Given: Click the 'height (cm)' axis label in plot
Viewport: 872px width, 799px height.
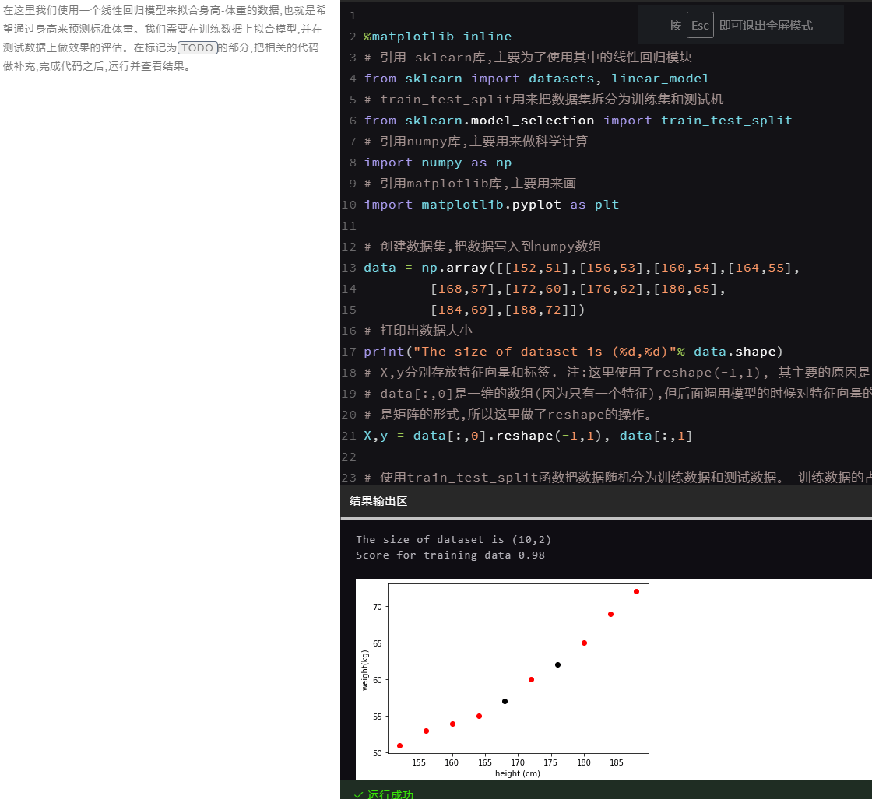Looking at the screenshot, I should pyautogui.click(x=518, y=773).
